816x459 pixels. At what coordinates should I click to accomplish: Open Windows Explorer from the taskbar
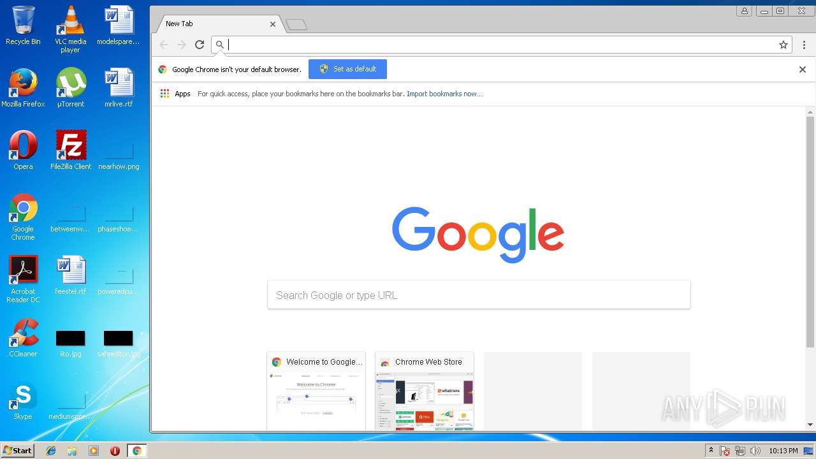point(72,451)
